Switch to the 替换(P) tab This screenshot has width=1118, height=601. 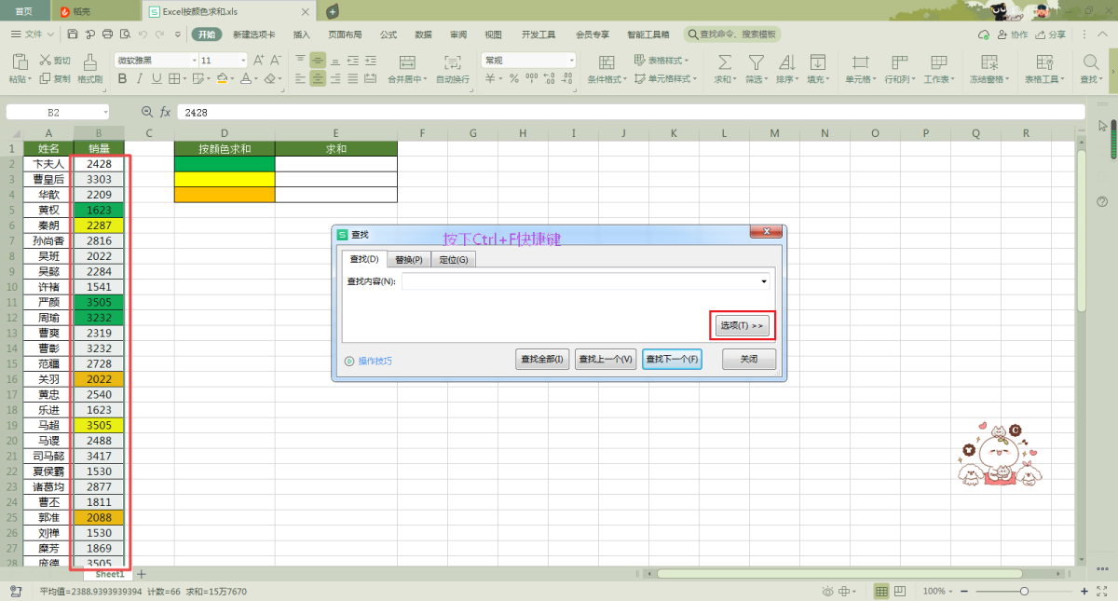[408, 260]
